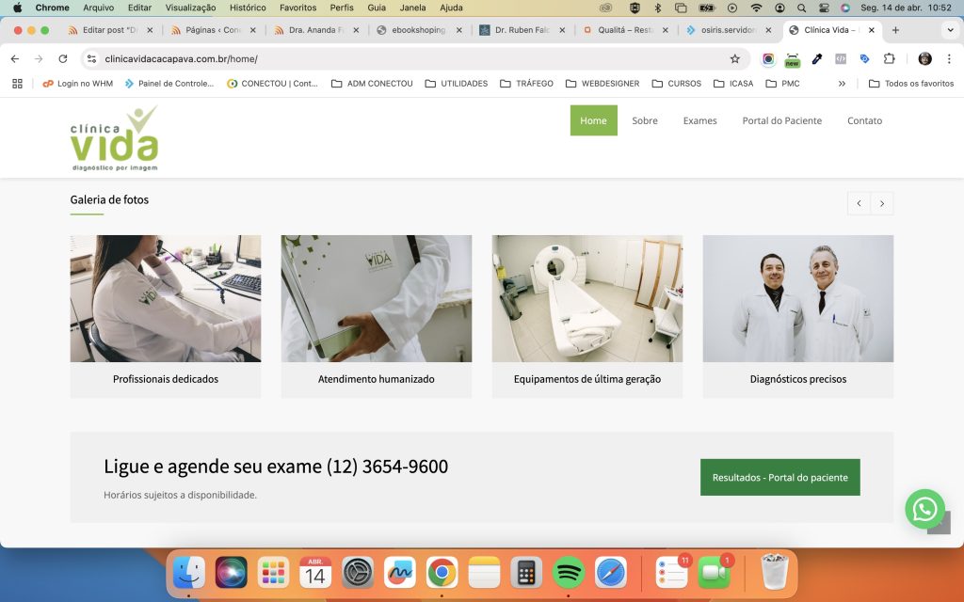
Task: Bookmark this page with the star icon
Action: (x=734, y=58)
